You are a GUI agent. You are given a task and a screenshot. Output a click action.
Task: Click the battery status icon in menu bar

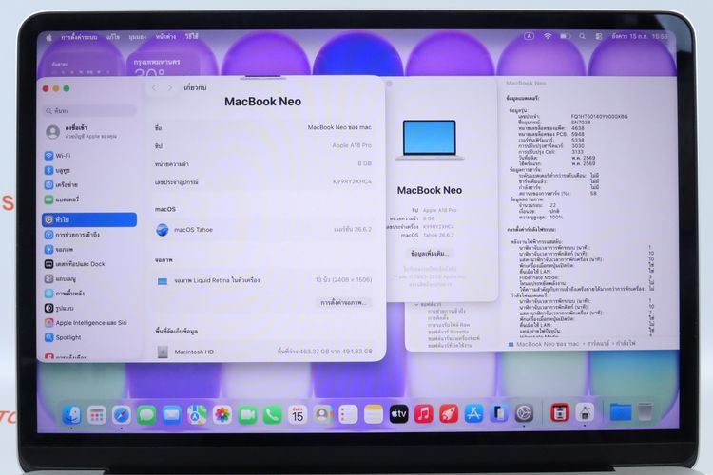coord(565,36)
